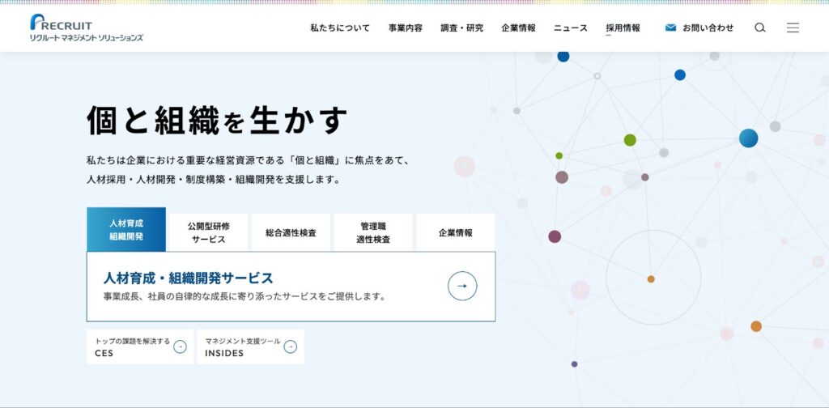
Task: Switch to the 総合適性検査 tab
Action: 291,232
